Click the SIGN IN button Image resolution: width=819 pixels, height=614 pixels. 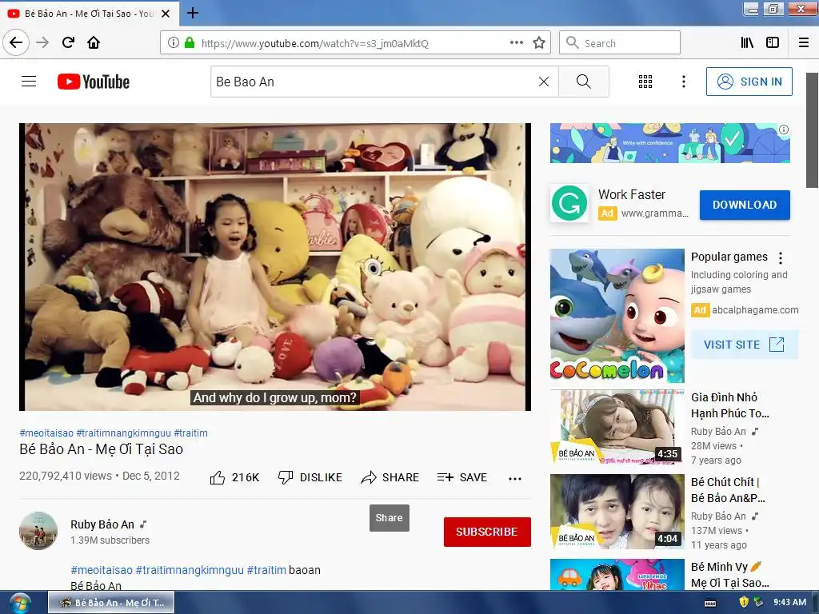point(749,82)
